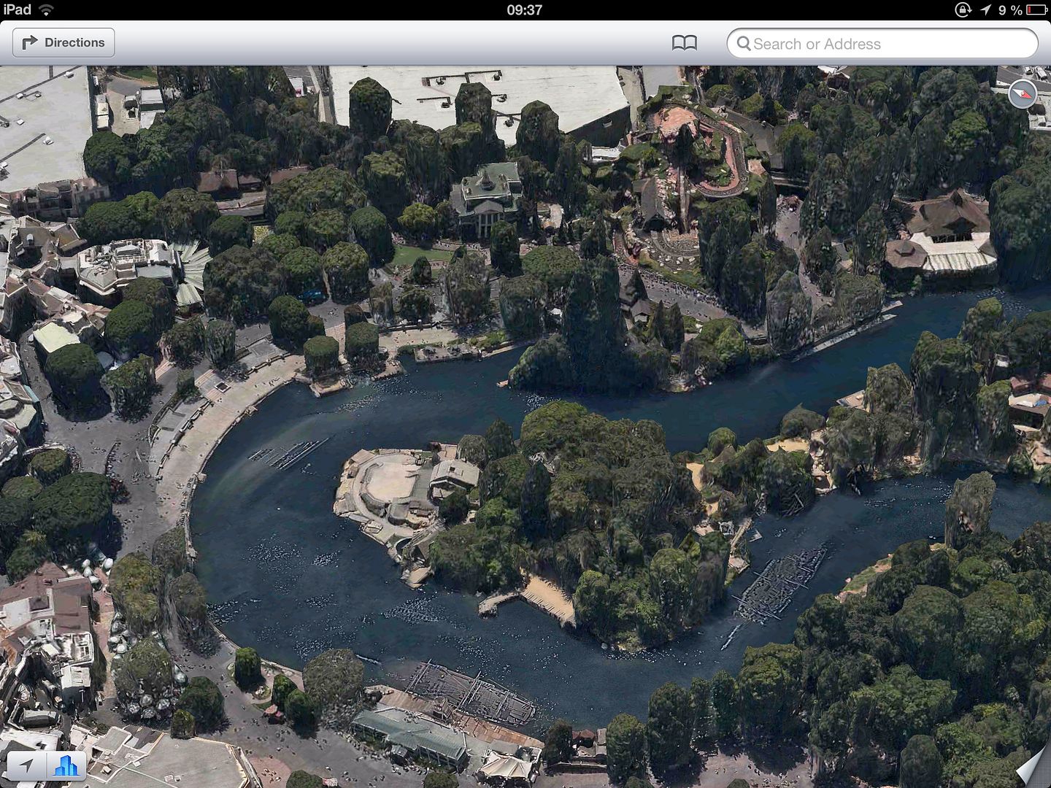This screenshot has height=788, width=1051.
Task: Tap the battery indicator in status bar
Action: (1036, 9)
